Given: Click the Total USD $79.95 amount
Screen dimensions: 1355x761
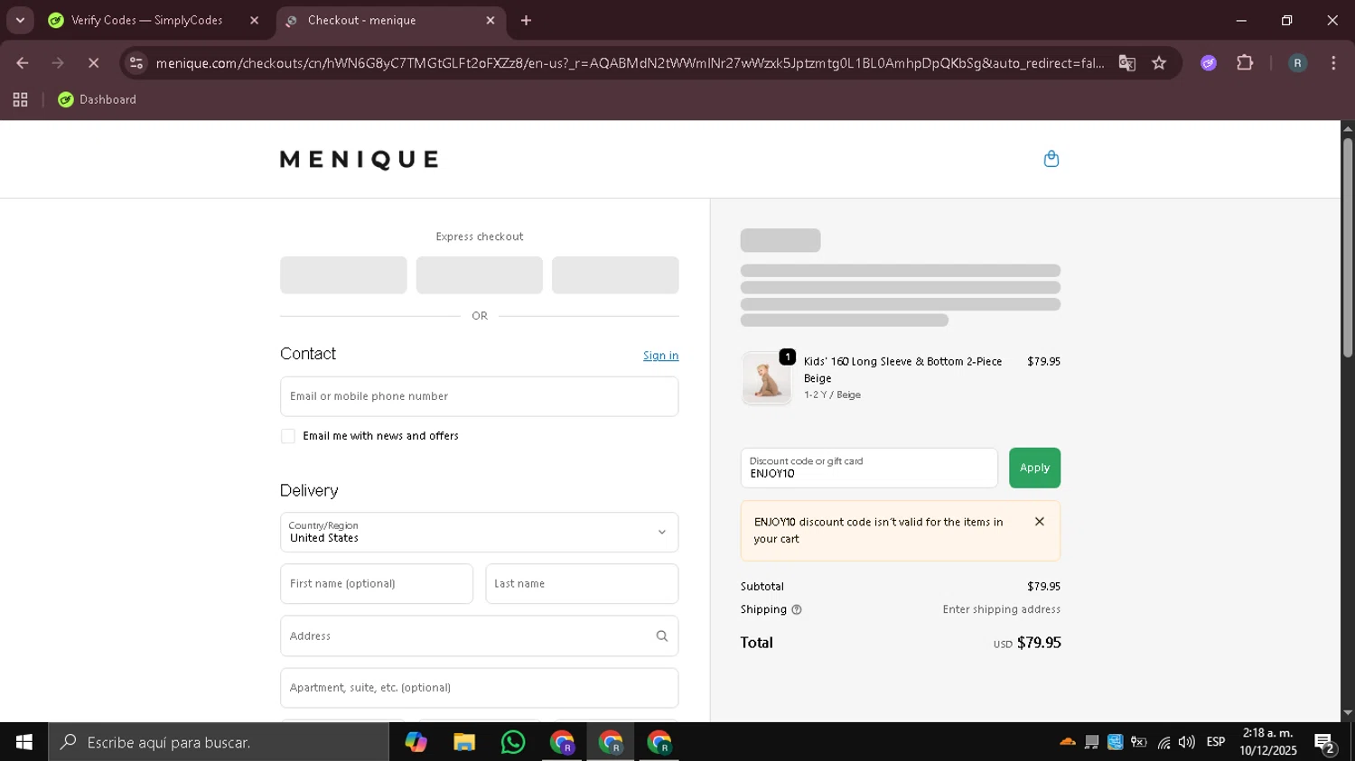Looking at the screenshot, I should click(1027, 643).
